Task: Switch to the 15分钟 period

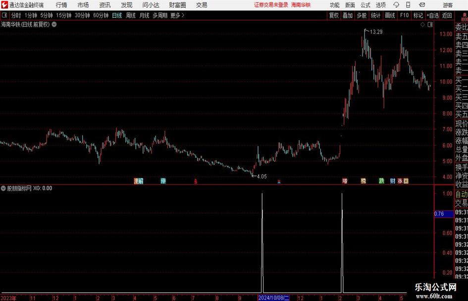Action: pyautogui.click(x=63, y=15)
